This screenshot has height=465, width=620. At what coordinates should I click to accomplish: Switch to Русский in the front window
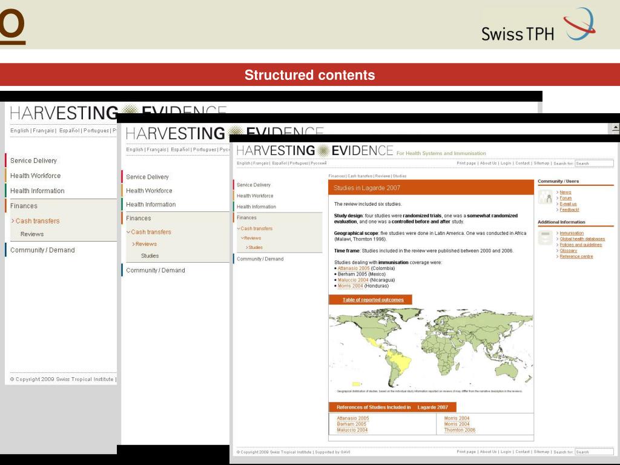(318, 163)
